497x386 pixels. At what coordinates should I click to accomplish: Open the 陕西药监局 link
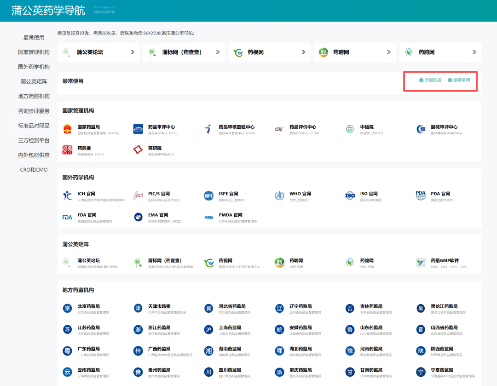pyautogui.click(x=442, y=349)
